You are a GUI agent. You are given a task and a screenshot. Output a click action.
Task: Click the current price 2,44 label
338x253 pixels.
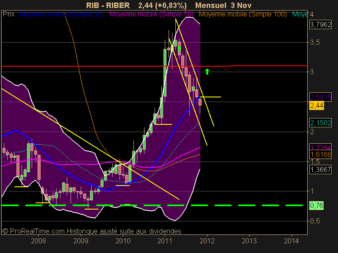[x=316, y=106]
